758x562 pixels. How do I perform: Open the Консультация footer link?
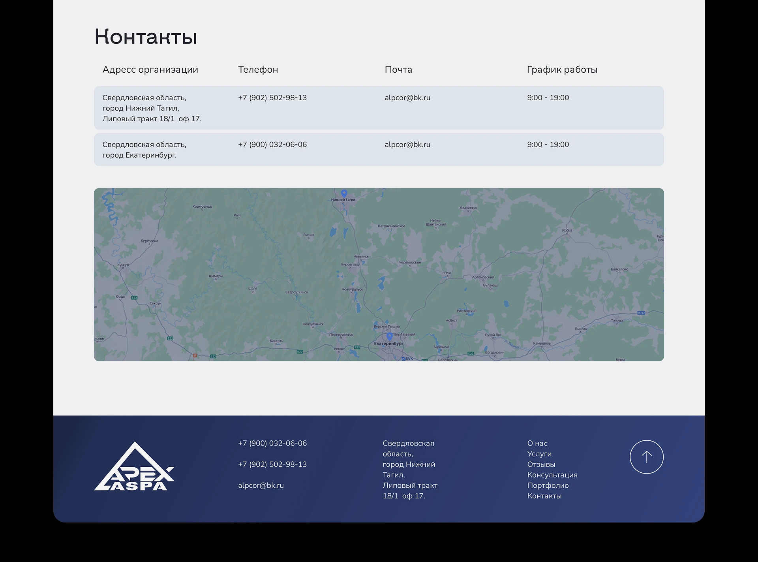pos(552,475)
